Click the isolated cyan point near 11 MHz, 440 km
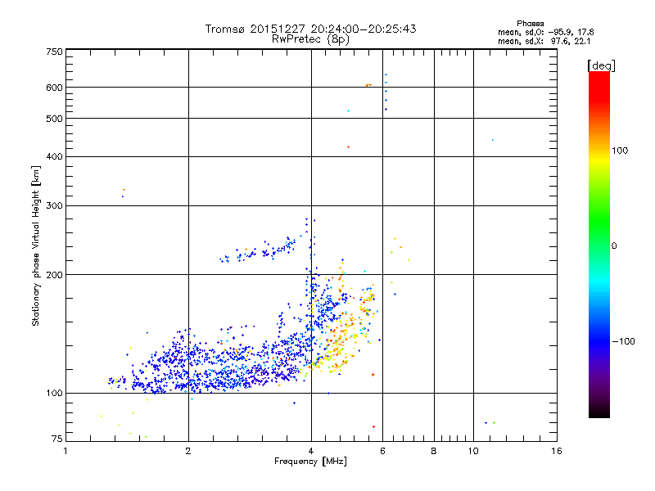The height and width of the screenshot is (491, 655). pyautogui.click(x=493, y=140)
